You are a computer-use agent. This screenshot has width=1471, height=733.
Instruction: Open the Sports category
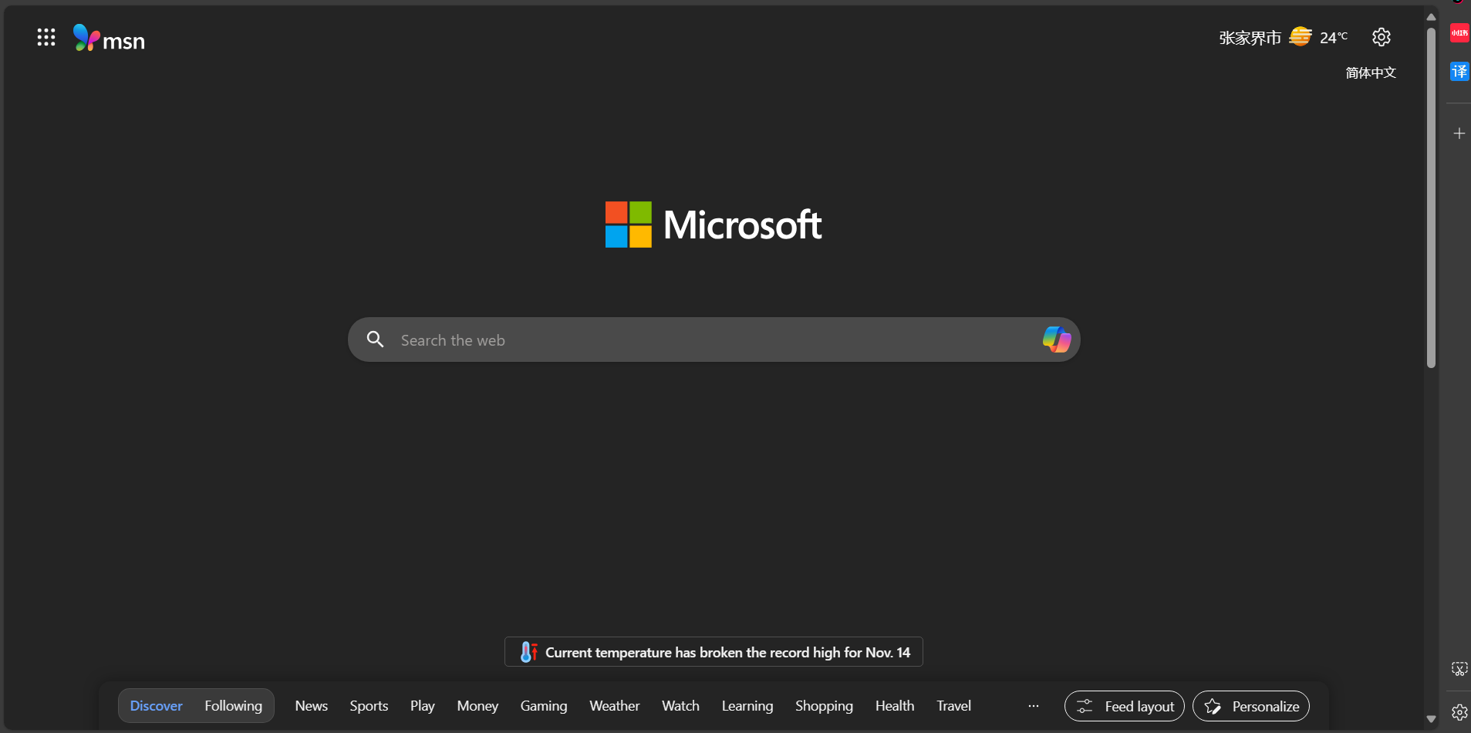pyautogui.click(x=369, y=706)
